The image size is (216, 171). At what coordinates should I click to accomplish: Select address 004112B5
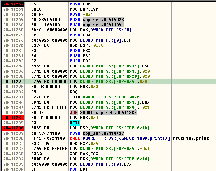pyautogui.click(x=14, y=123)
